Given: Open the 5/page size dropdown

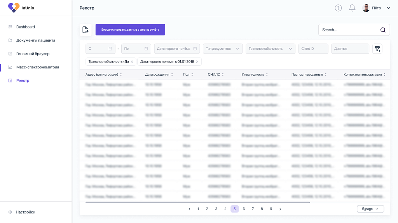Looking at the screenshot, I should [370, 209].
